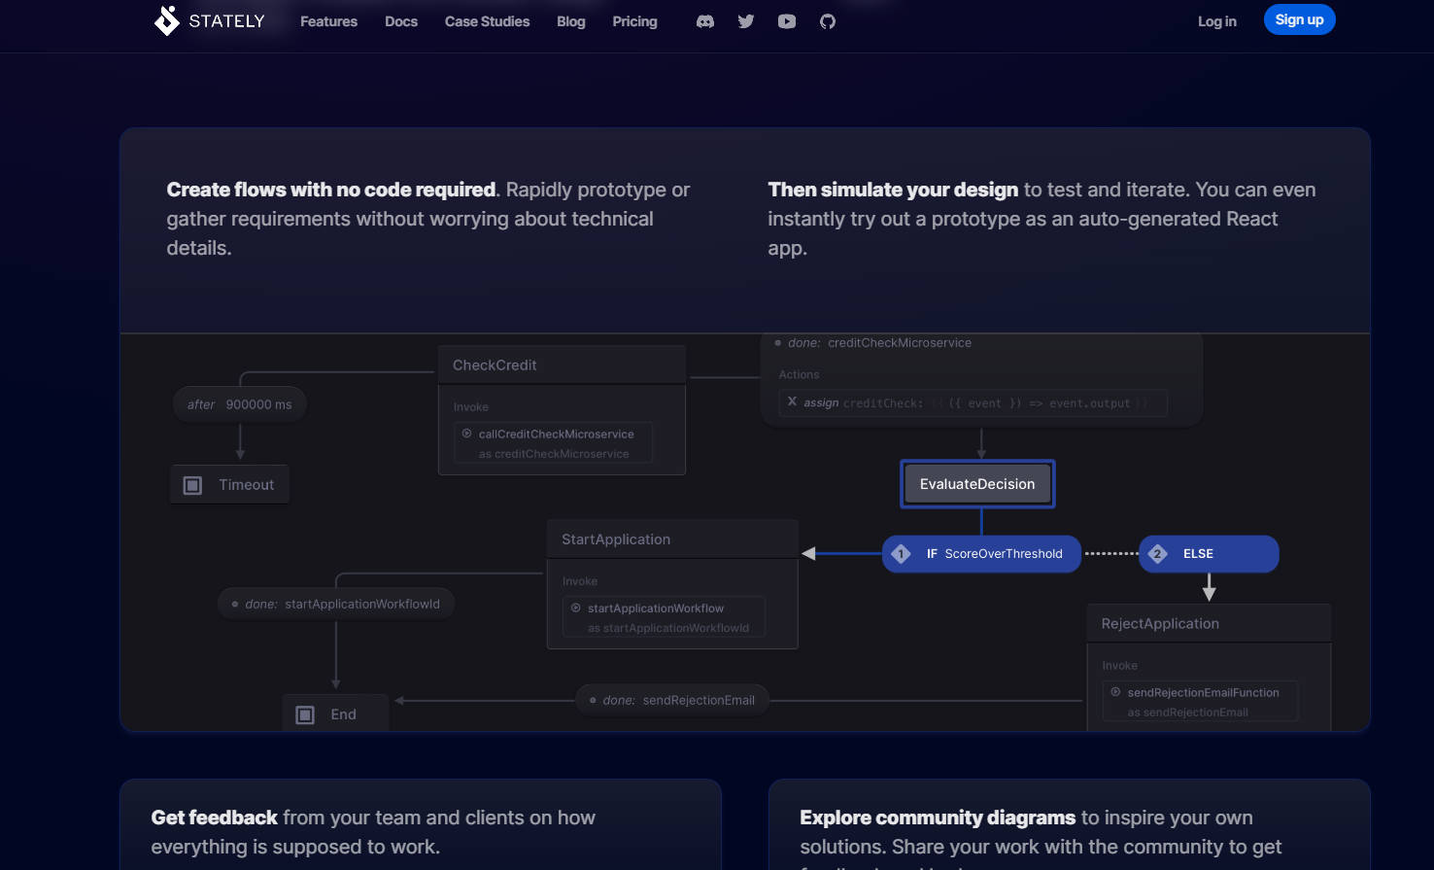The width and height of the screenshot is (1434, 870).
Task: Click the sendRejectionEmailFunction invoke text
Action: (1203, 693)
